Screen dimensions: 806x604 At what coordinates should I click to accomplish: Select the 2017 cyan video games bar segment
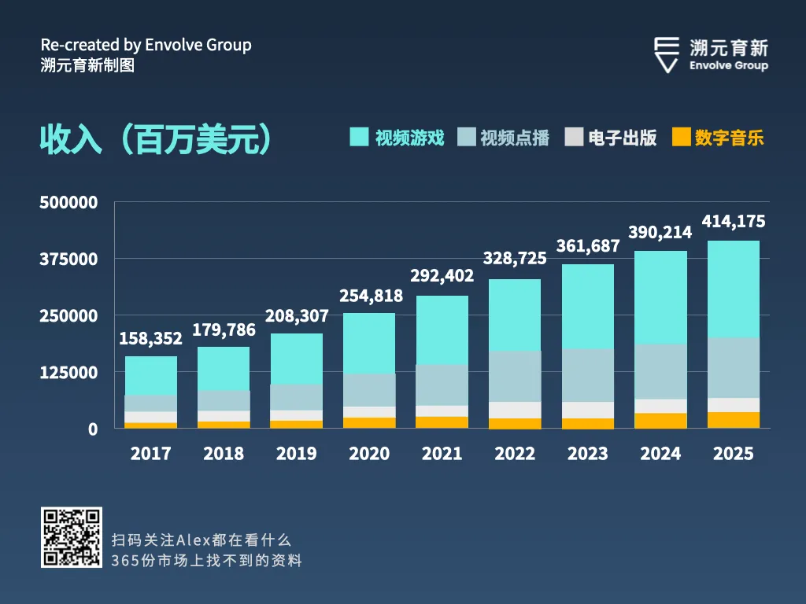point(151,375)
